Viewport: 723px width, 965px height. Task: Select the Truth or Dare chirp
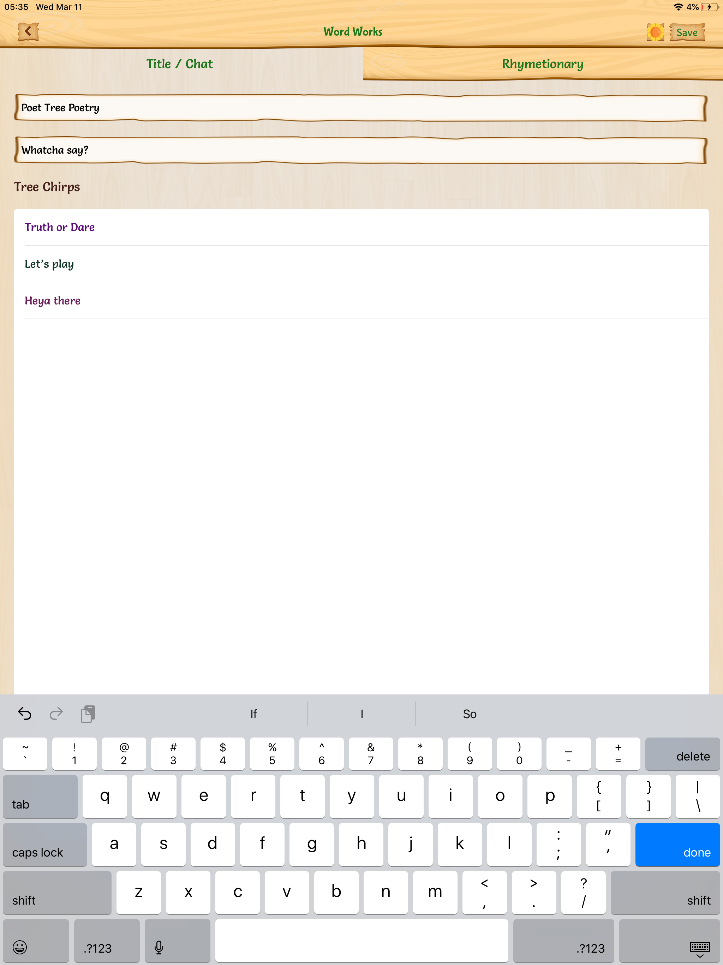click(x=361, y=227)
